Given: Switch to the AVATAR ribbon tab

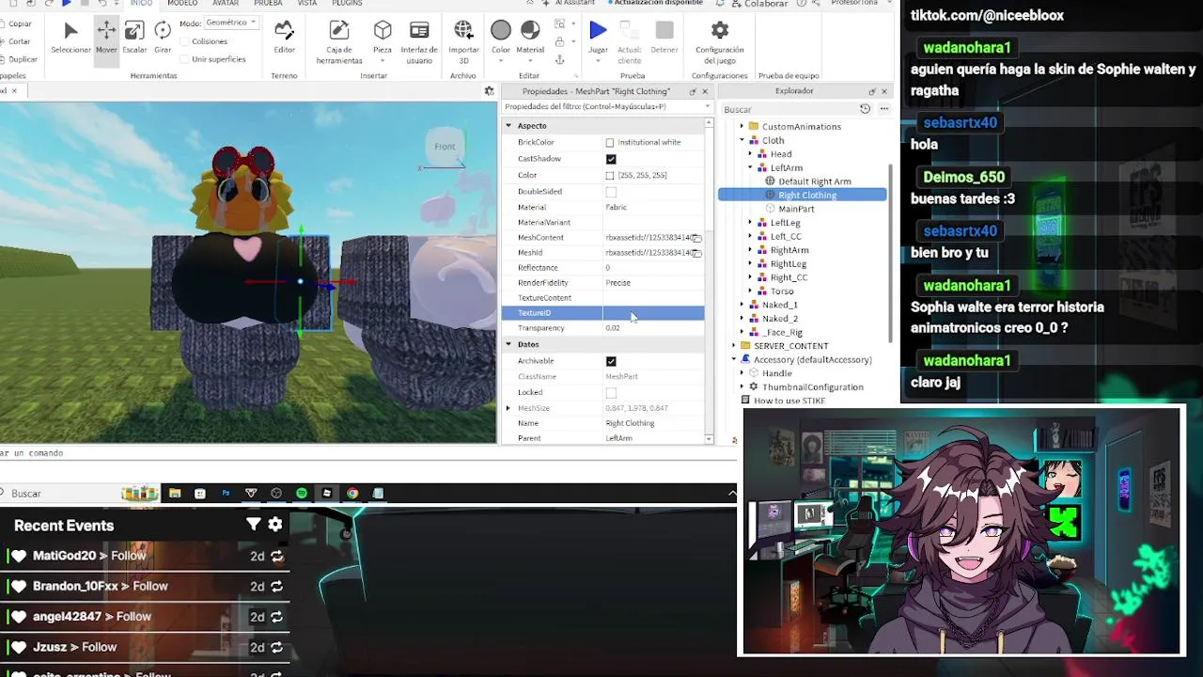Looking at the screenshot, I should (x=226, y=4).
